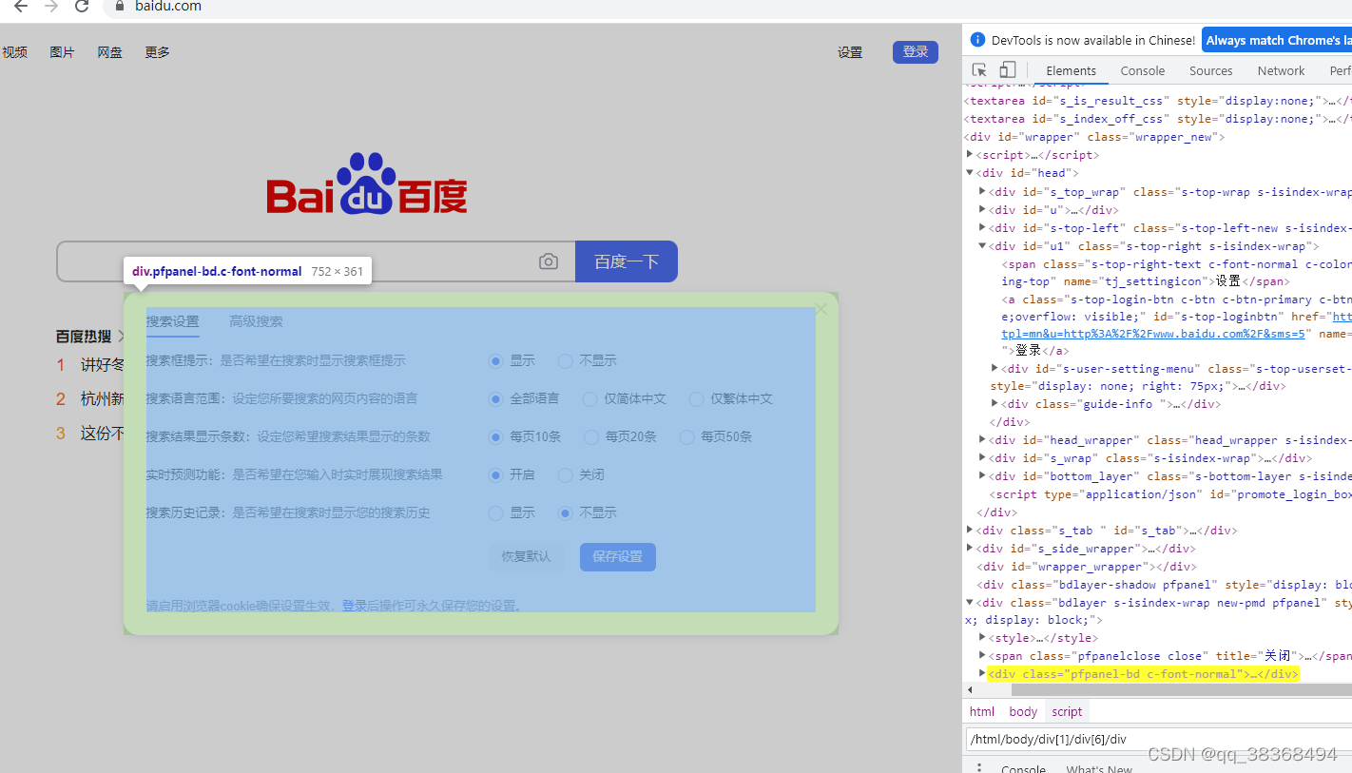The width and height of the screenshot is (1352, 773).
Task: Expand the pfpanelclose span node
Action: coord(983,656)
